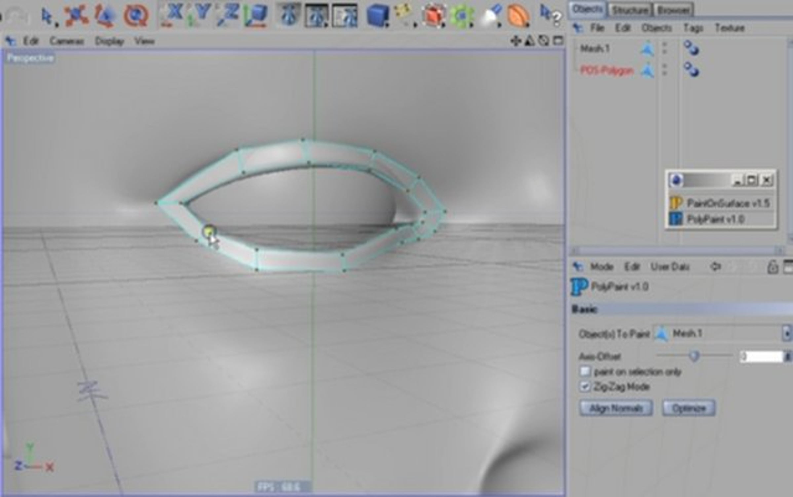Open the viewport Display menu
The width and height of the screenshot is (793, 497).
pos(109,41)
